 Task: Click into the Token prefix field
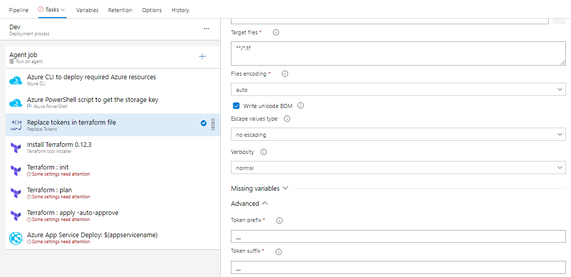coord(398,236)
